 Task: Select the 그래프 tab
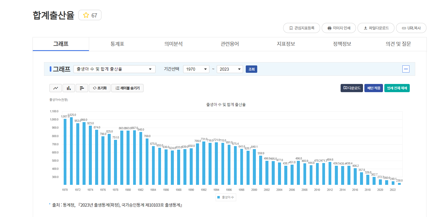click(61, 44)
